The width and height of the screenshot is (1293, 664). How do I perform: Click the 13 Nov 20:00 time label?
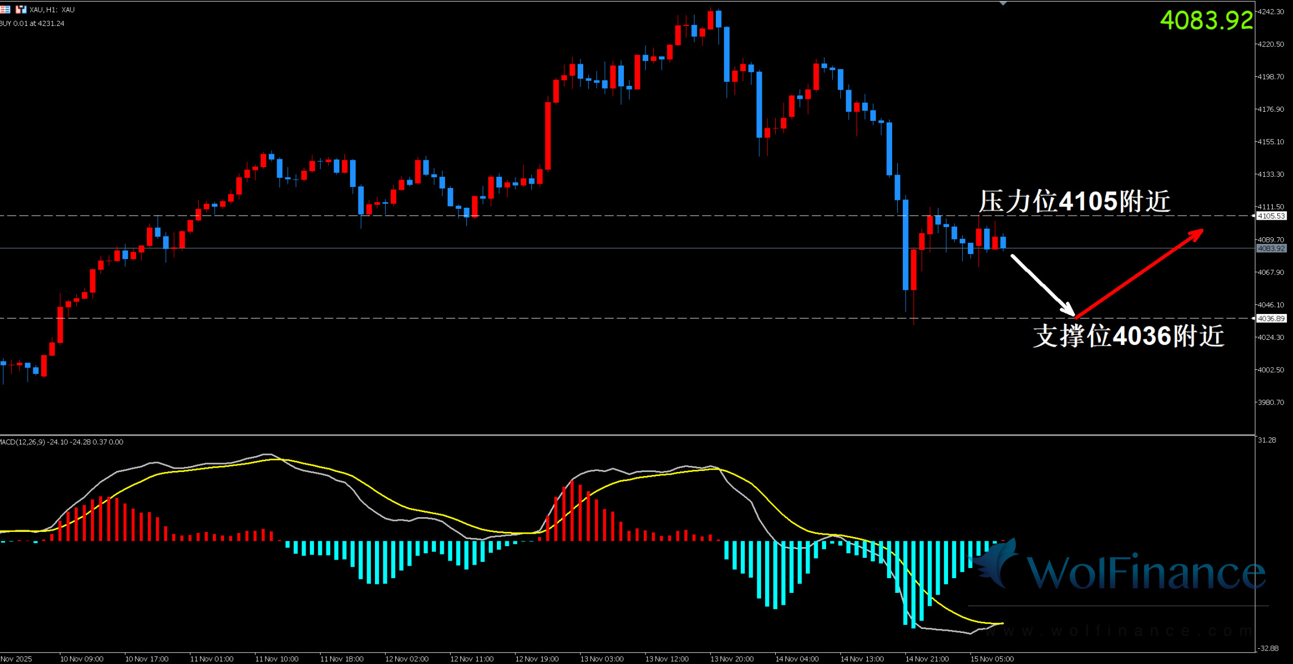732,659
